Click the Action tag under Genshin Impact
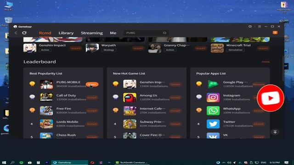 45,50
